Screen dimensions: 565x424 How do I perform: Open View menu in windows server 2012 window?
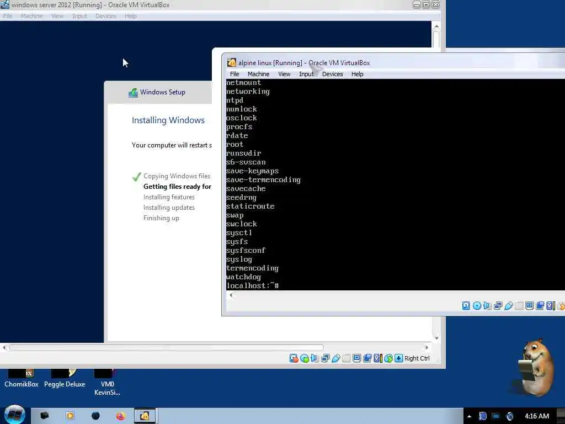(57, 16)
